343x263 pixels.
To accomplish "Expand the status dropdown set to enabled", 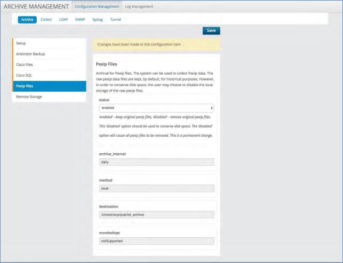I will [x=156, y=108].
